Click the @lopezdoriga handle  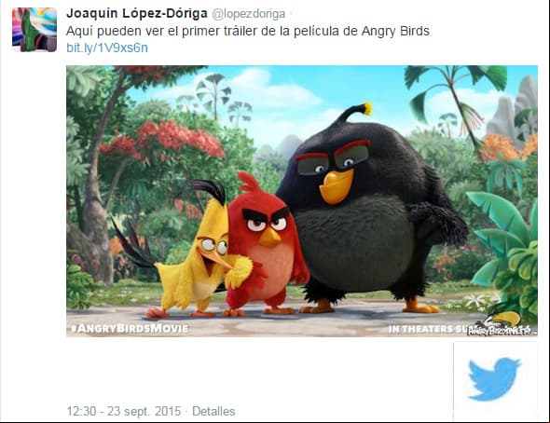[248, 14]
